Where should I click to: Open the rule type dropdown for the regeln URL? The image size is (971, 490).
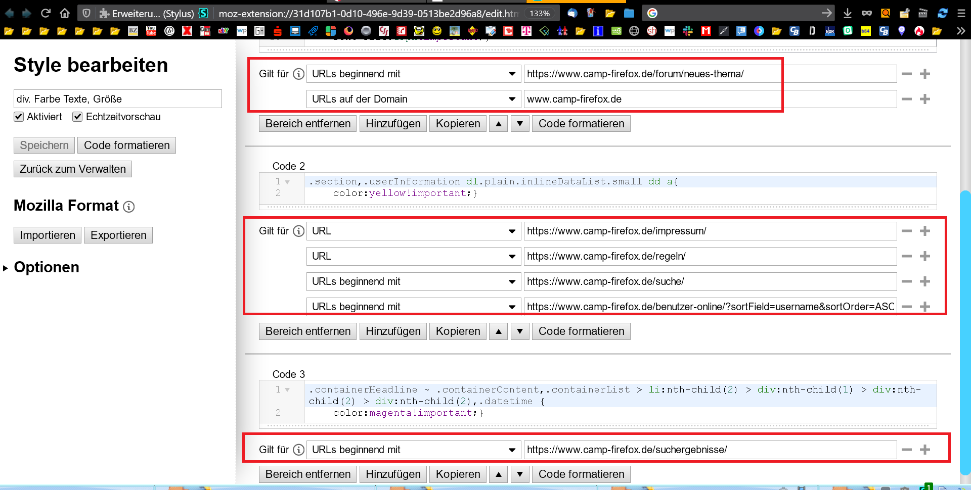point(413,256)
